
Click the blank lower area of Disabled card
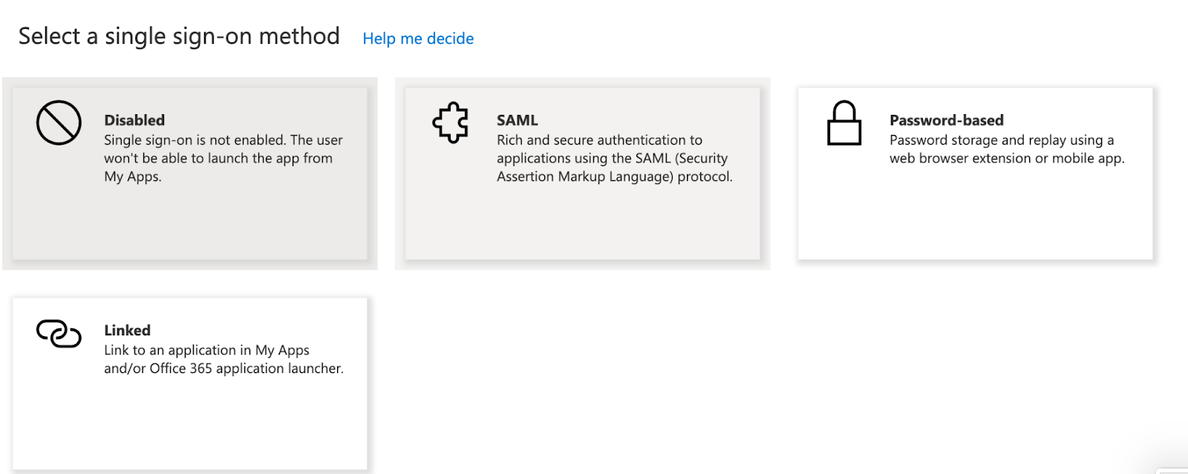pyautogui.click(x=190, y=223)
